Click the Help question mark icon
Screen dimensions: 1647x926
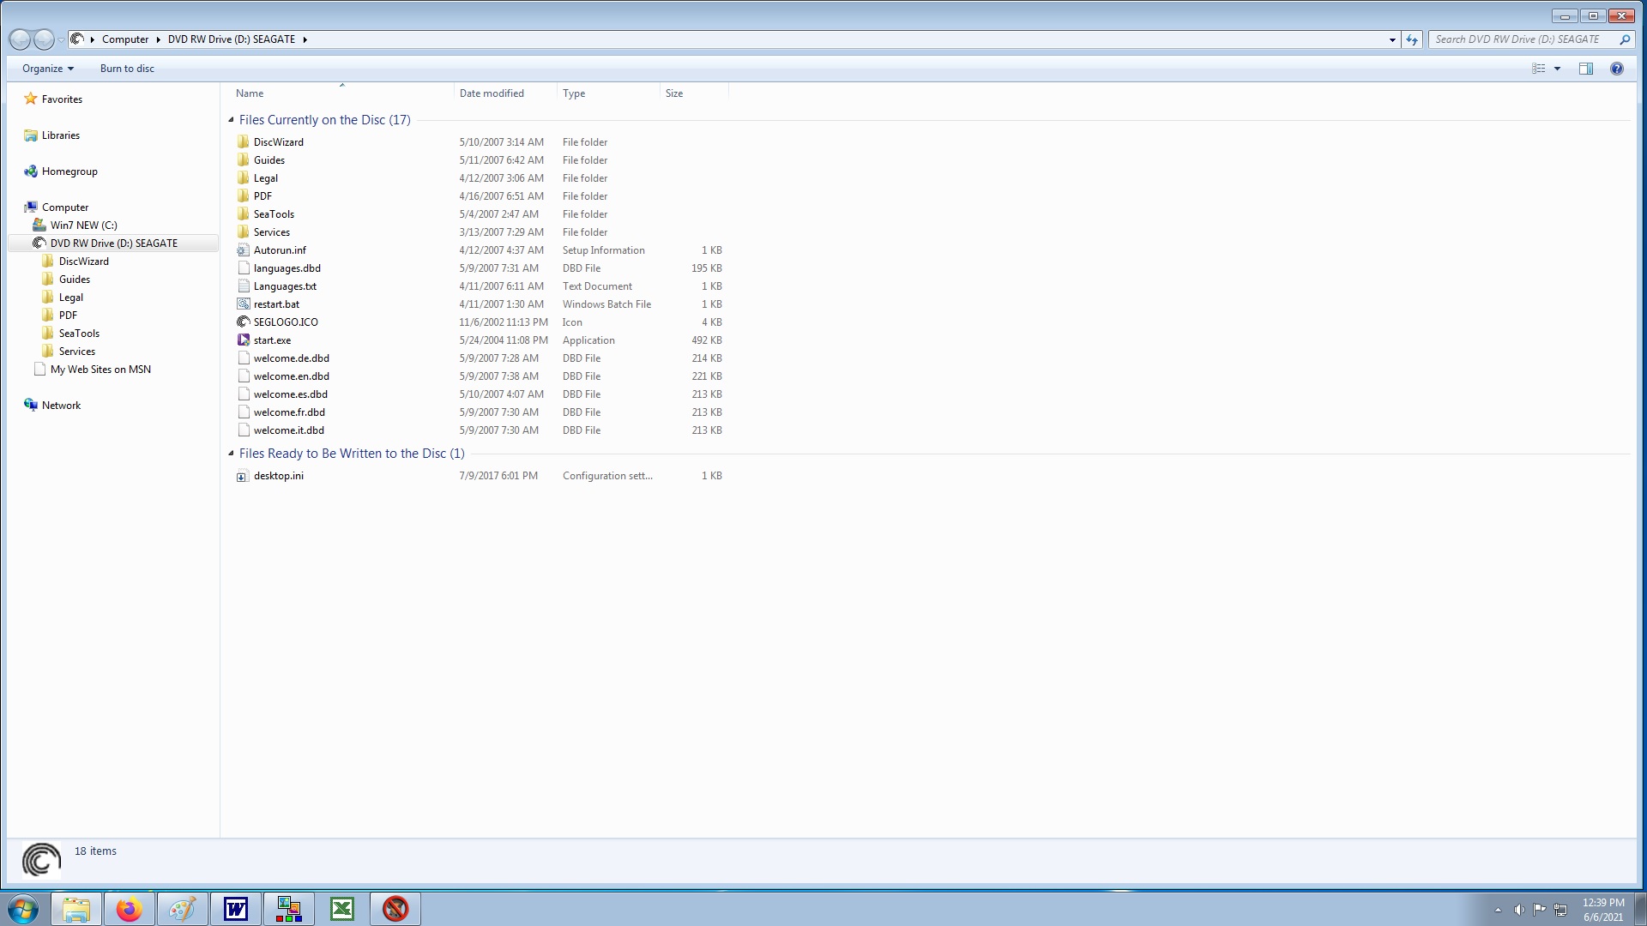pyautogui.click(x=1616, y=69)
